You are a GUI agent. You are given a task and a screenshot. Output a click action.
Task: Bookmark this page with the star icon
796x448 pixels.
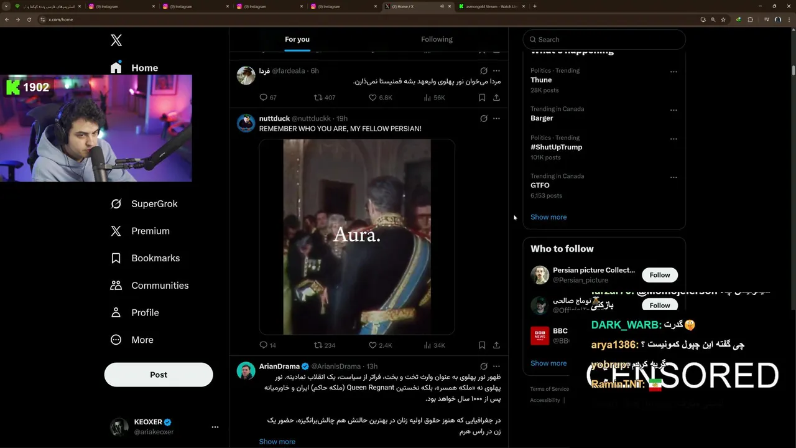pos(723,19)
